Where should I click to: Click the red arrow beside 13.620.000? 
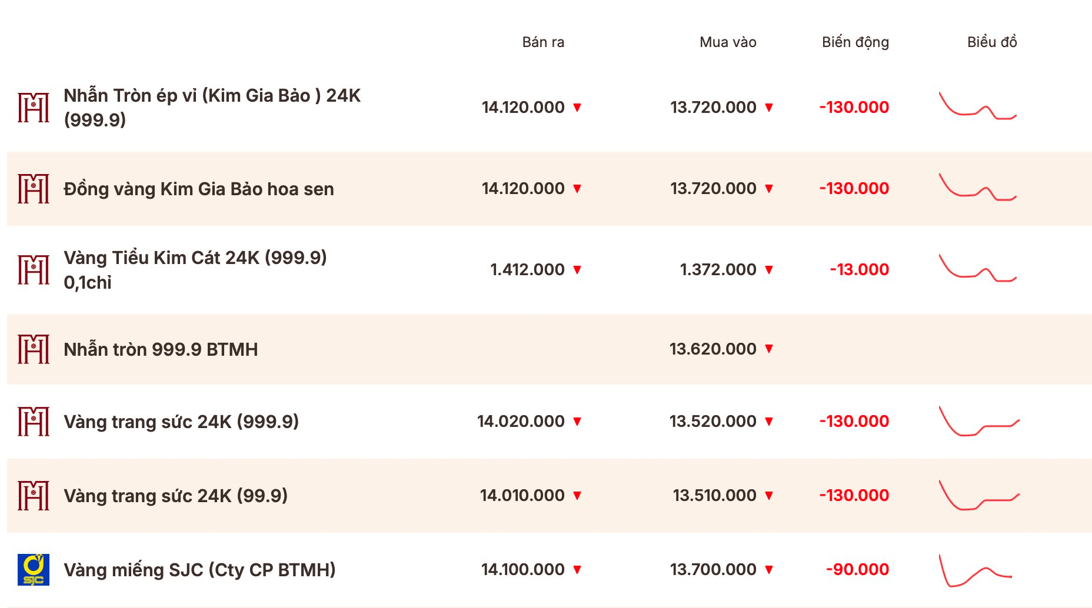point(769,349)
